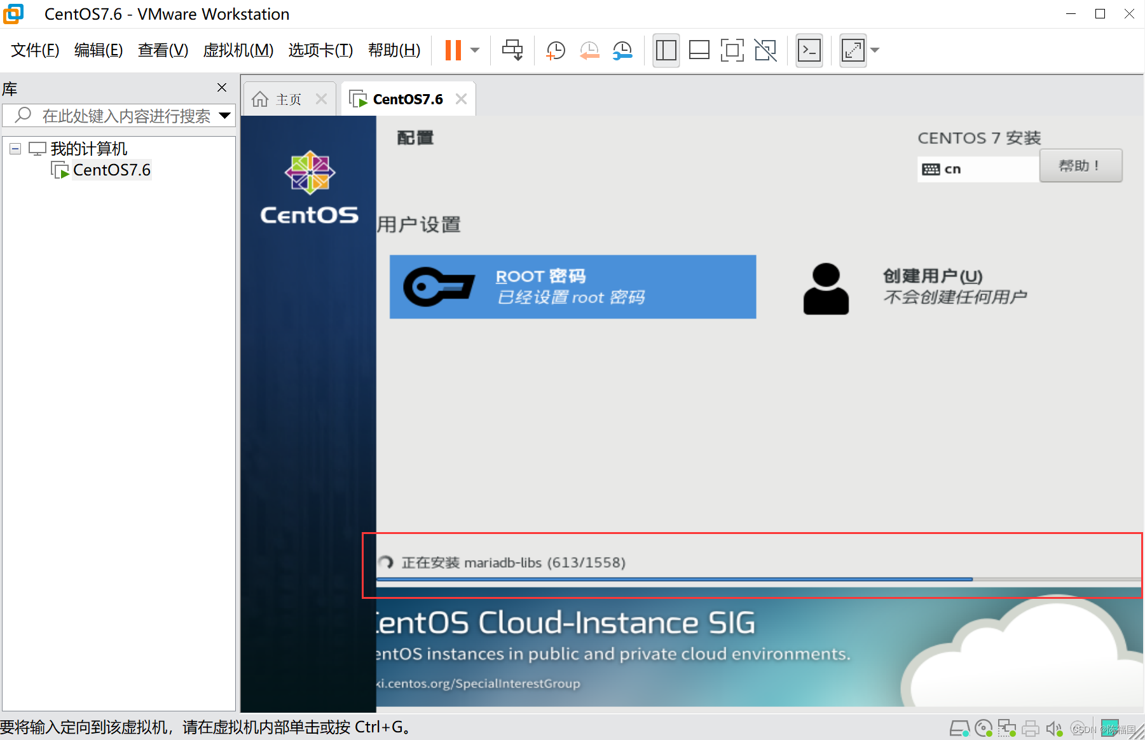The width and height of the screenshot is (1145, 740).
Task: Toggle the library sidebar view icon
Action: tap(666, 50)
